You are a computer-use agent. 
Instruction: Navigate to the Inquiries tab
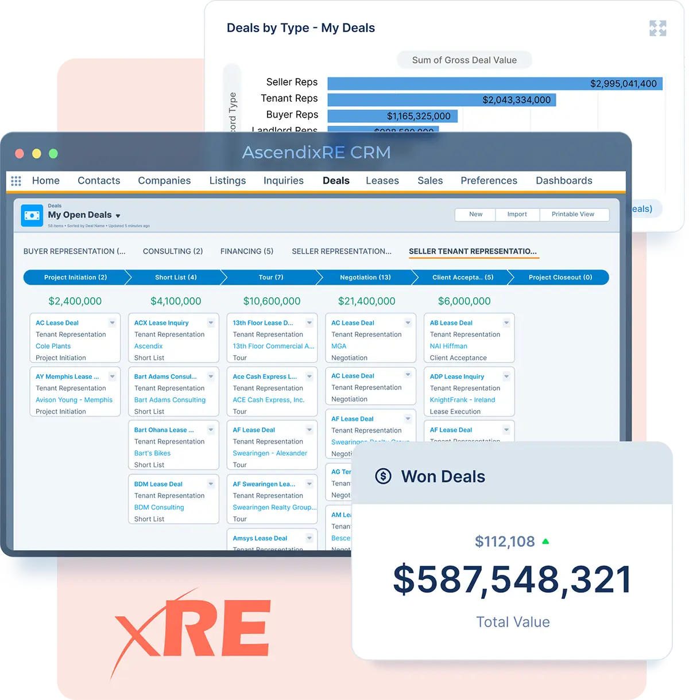(284, 181)
